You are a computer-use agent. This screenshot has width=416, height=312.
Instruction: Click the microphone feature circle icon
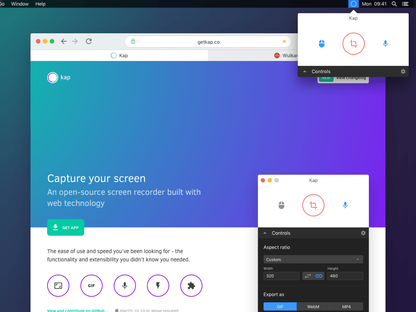[125, 286]
